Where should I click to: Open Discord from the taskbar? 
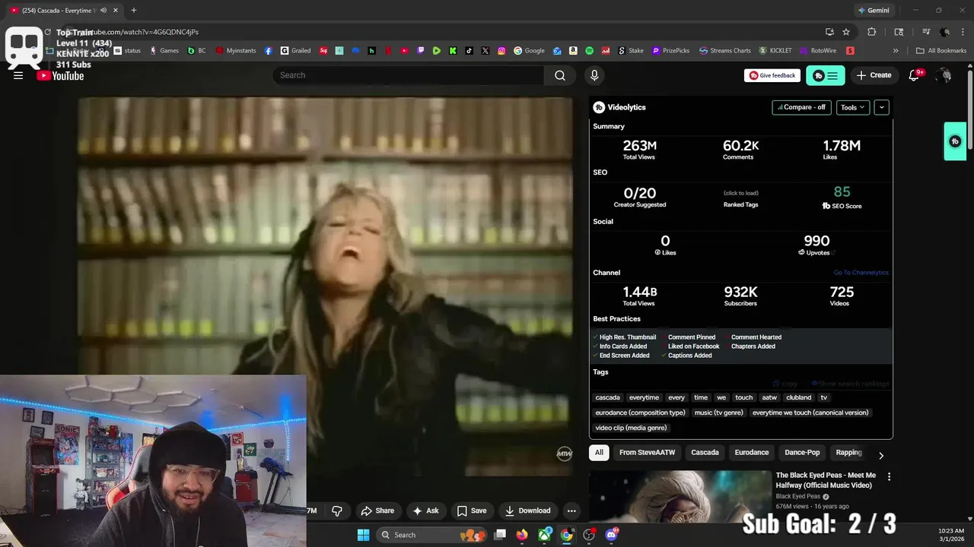tap(611, 535)
